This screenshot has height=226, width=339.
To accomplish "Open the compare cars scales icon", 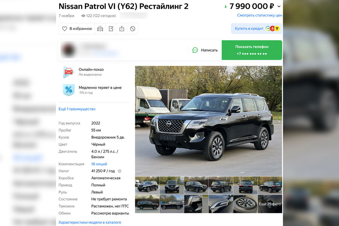I will [x=100, y=29].
